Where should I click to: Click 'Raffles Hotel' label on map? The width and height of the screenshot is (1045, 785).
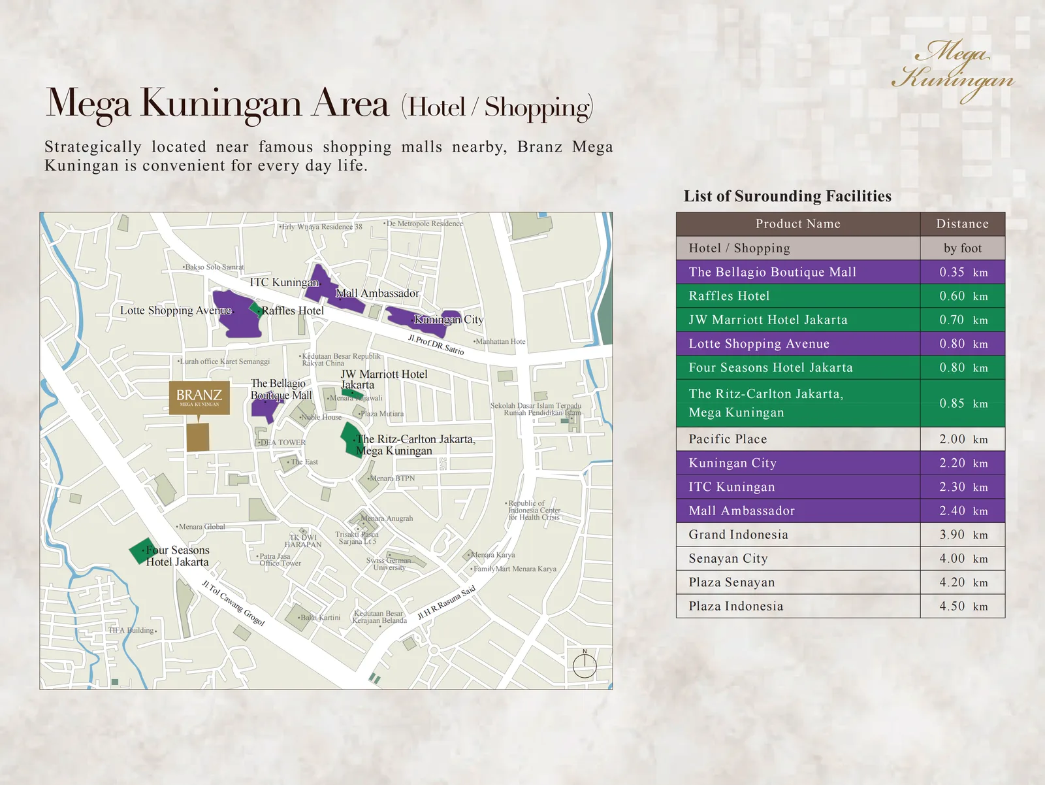click(292, 310)
